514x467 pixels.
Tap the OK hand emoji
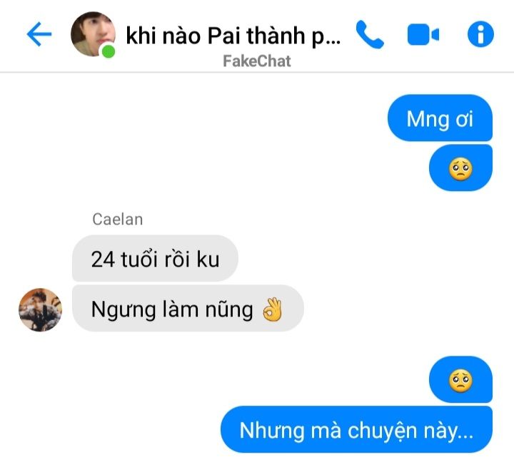point(273,309)
